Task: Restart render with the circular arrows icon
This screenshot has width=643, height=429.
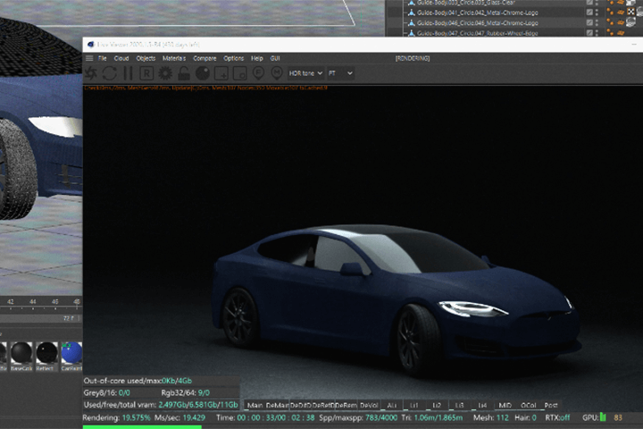Action: [x=110, y=72]
